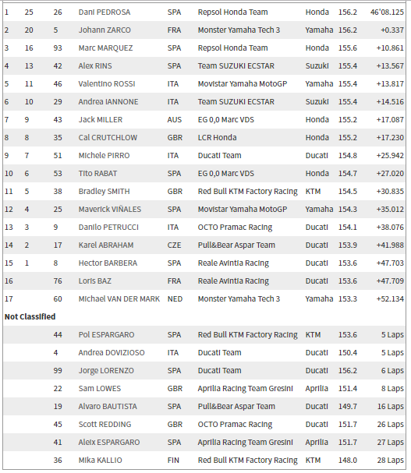The height and width of the screenshot is (473, 411).
Task: Select Red Bull KTM team for Bradley Smith
Action: (x=248, y=192)
